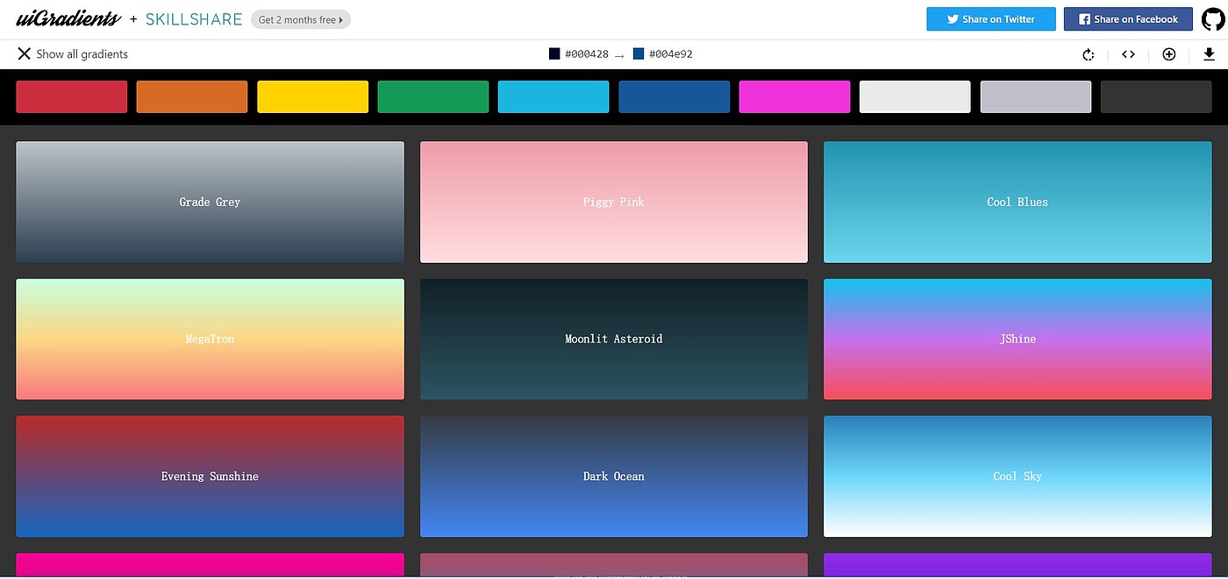Filter gradients by yellow color swatch
This screenshot has width=1228, height=579.
[312, 96]
